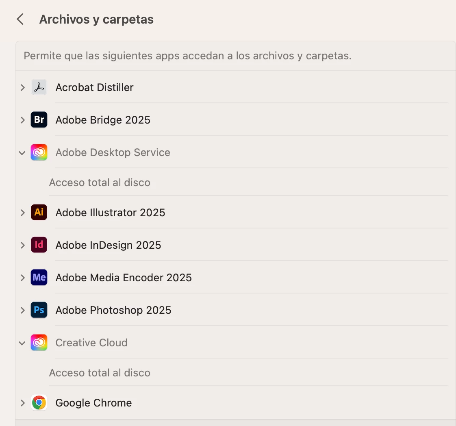Collapse the Creative Cloud row

[22, 343]
